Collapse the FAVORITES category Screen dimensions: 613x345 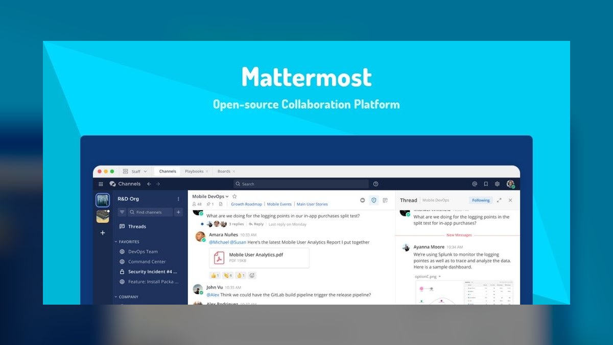pyautogui.click(x=127, y=242)
